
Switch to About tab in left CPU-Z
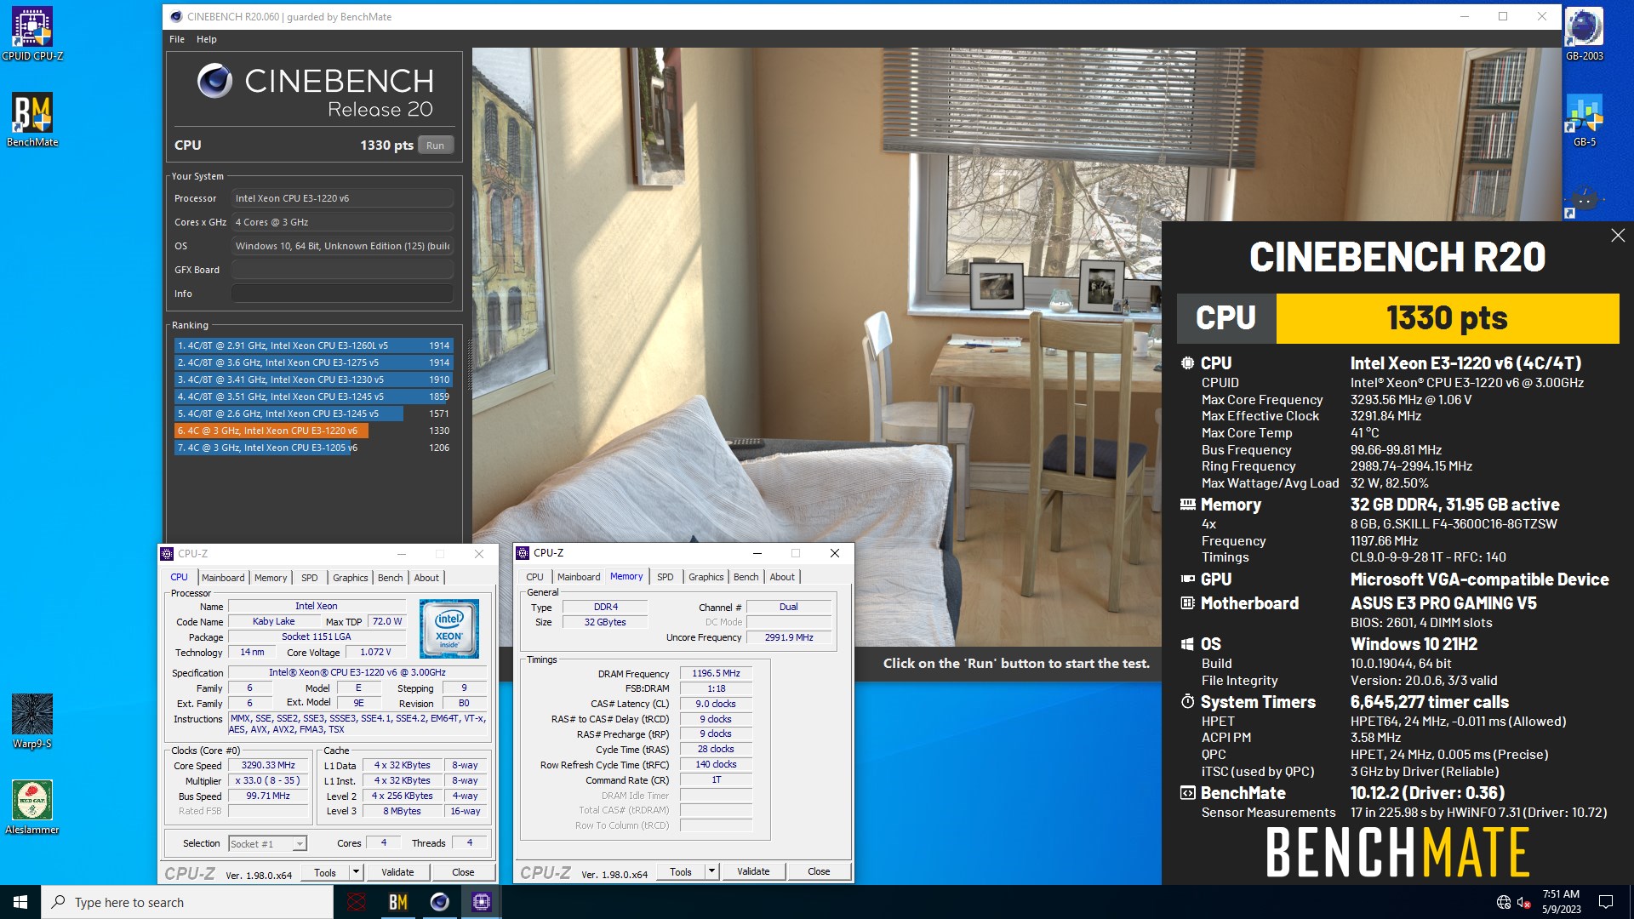pyautogui.click(x=426, y=578)
